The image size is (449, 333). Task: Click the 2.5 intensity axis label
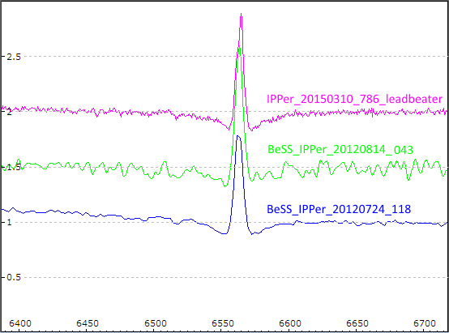tap(14, 57)
